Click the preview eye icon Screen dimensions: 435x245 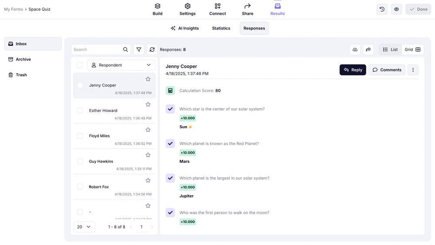[396, 9]
